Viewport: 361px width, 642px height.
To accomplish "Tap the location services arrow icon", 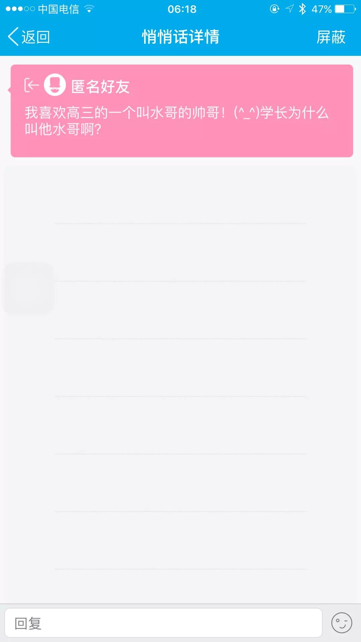I will 289,9.
